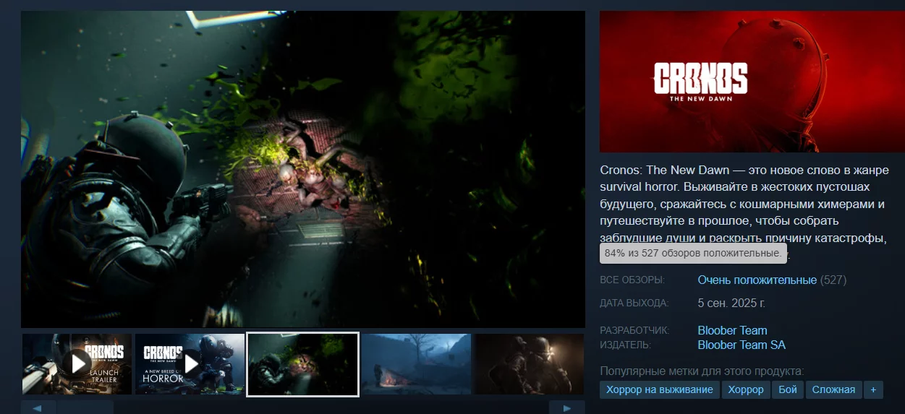This screenshot has width=905, height=414.
Task: Open the large main screenshot view
Action: click(x=303, y=169)
